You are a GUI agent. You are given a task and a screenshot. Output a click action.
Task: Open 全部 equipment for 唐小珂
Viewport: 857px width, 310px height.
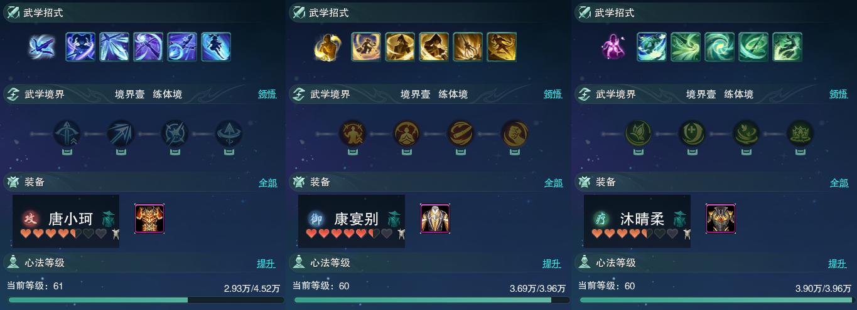tap(267, 183)
